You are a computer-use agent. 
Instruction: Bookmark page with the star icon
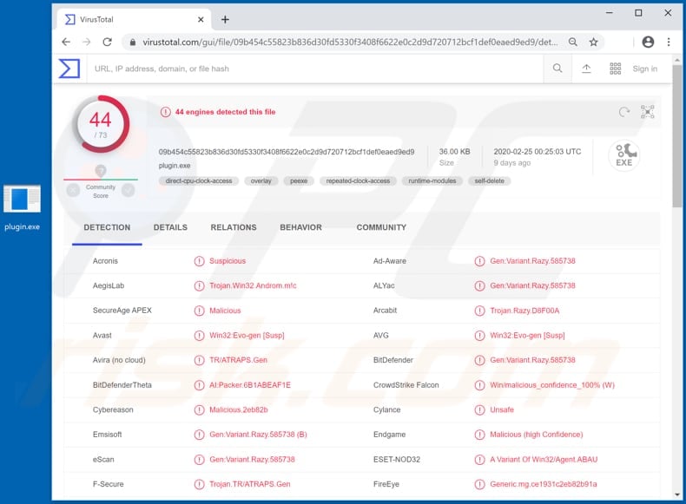coord(593,42)
